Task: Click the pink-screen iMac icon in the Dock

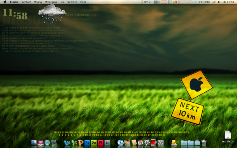Action: pyautogui.click(x=41, y=142)
